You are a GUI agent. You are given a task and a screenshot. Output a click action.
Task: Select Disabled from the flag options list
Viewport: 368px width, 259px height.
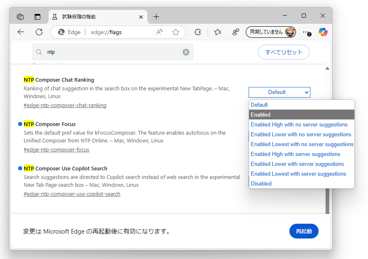point(261,183)
